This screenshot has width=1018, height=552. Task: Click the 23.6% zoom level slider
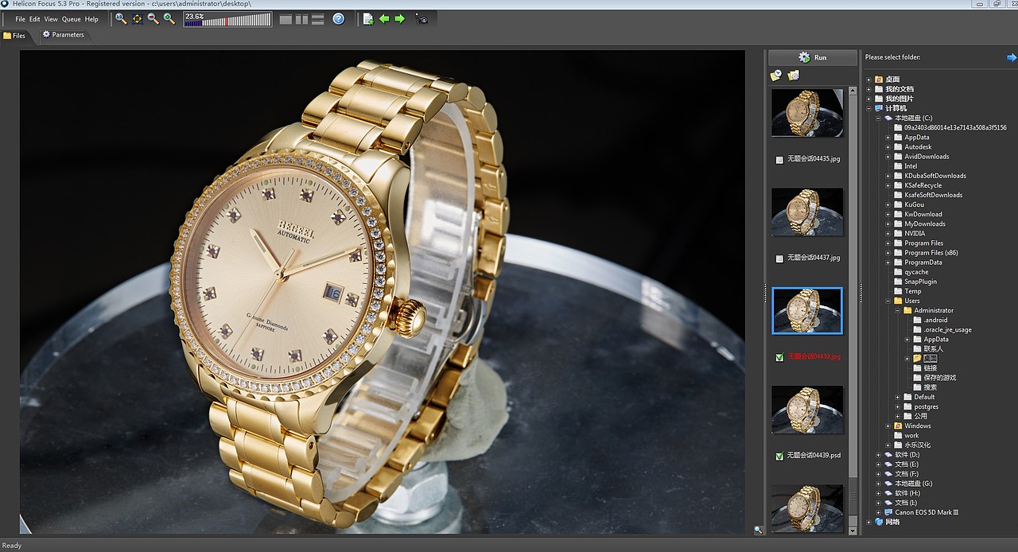(227, 19)
